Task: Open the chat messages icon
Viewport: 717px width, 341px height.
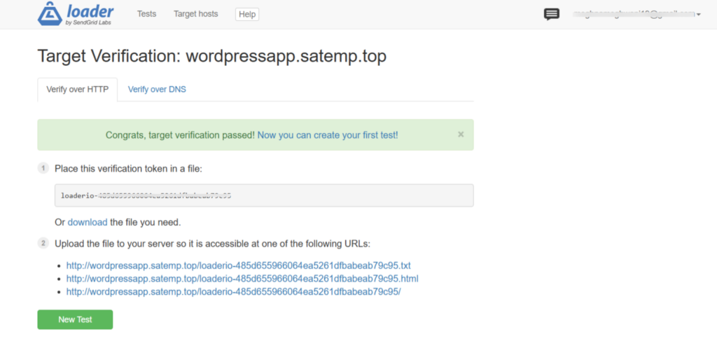Action: tap(552, 15)
